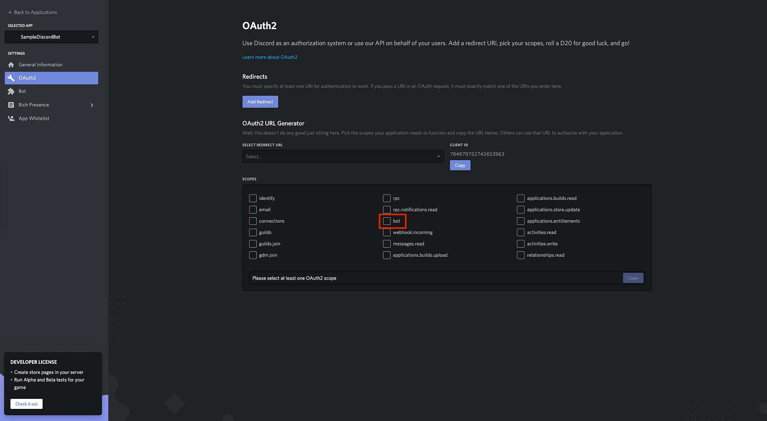The width and height of the screenshot is (767, 421).
Task: Check the relationships.read scope
Action: point(521,255)
